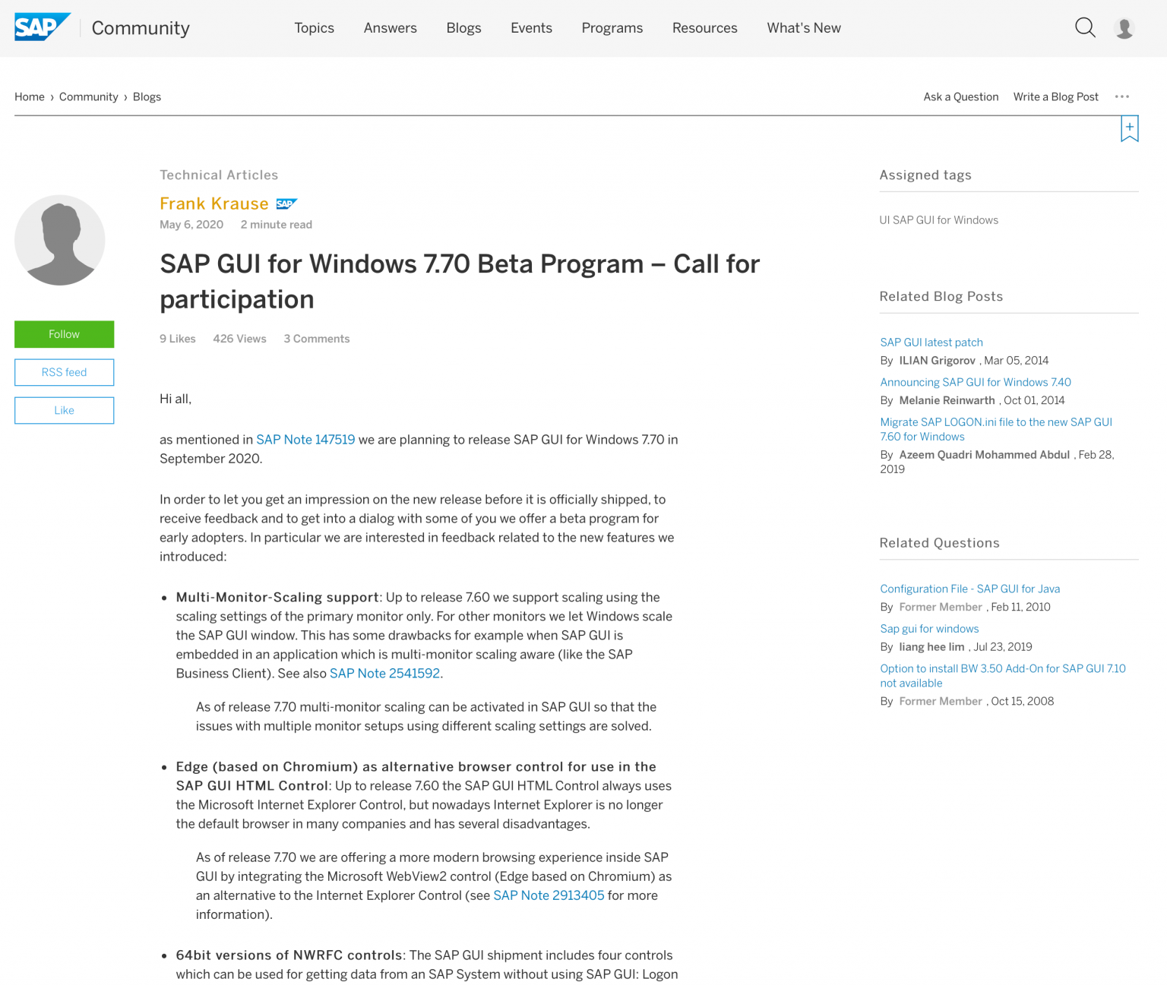Image resolution: width=1167 pixels, height=985 pixels.
Task: Click the SAP Community logo
Action: pyautogui.click(x=42, y=27)
